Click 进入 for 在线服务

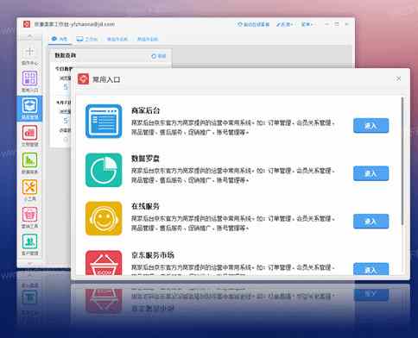pos(370,222)
